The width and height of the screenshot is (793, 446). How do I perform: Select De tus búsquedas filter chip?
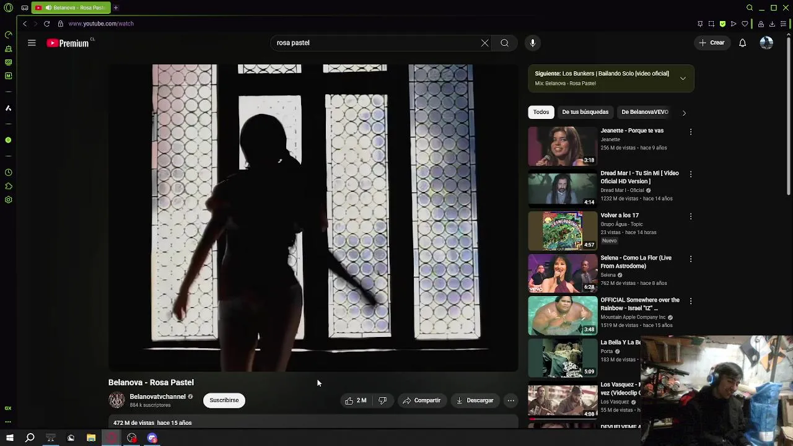click(585, 112)
